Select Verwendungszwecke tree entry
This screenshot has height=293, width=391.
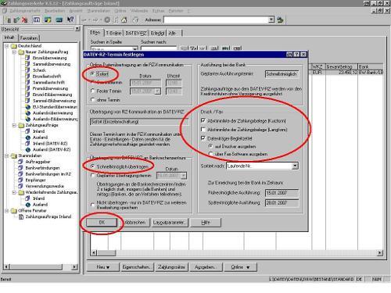coord(45,186)
